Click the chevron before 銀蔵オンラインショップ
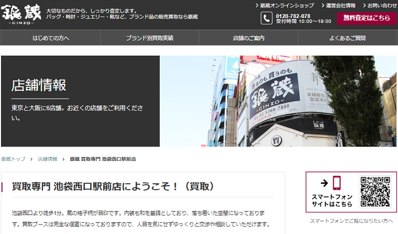398x234 pixels. pos(257,5)
